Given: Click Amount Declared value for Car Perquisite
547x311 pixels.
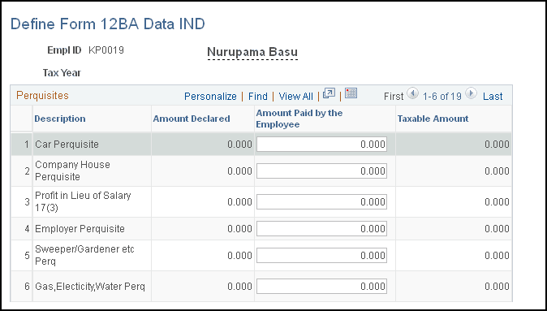Looking at the screenshot, I should pos(239,145).
